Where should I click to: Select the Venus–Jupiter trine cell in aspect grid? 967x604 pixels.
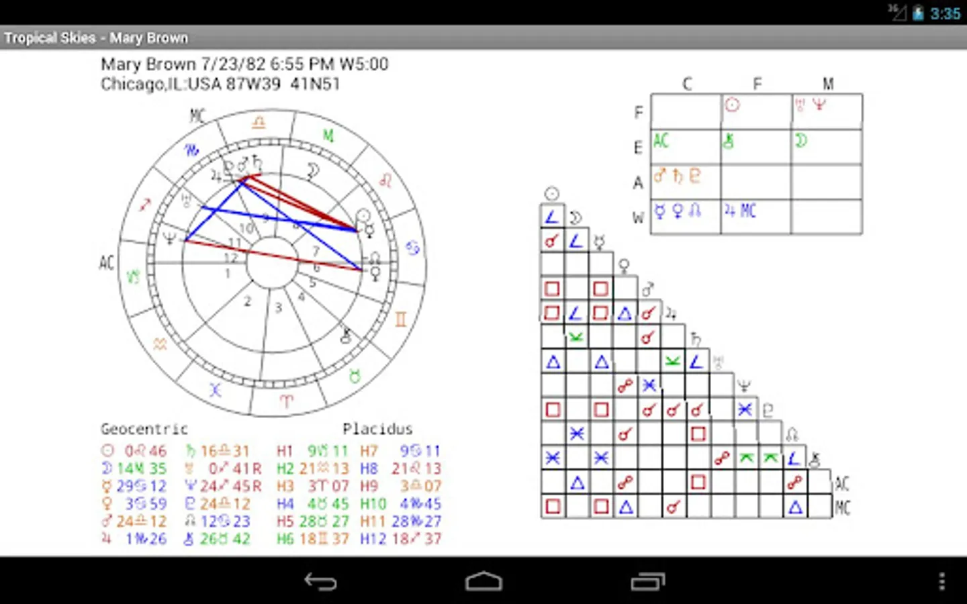[x=625, y=313]
